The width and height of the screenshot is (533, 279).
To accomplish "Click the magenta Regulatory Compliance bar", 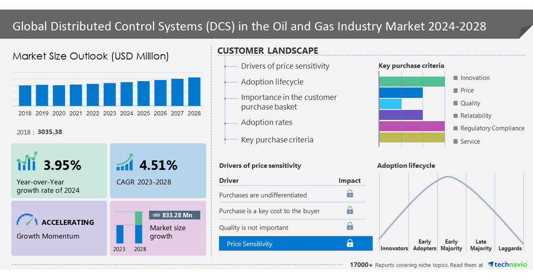I will coord(410,125).
